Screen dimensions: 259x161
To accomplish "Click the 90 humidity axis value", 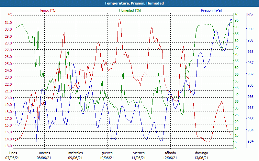I will 237,27.
